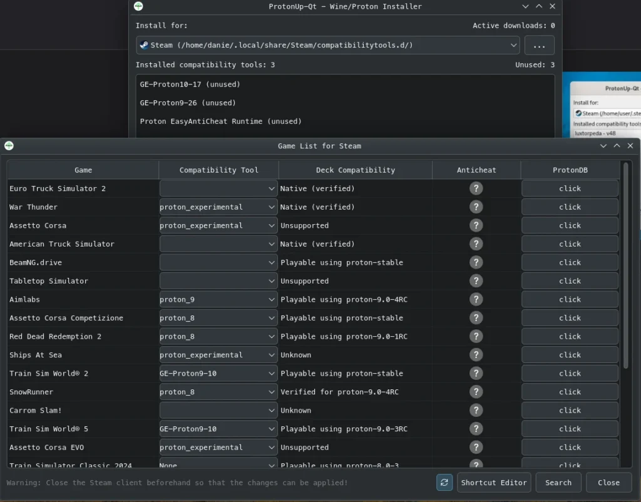Click anticheat question icon for War Thunder
Screen dimensions: 641x502
click(476, 207)
